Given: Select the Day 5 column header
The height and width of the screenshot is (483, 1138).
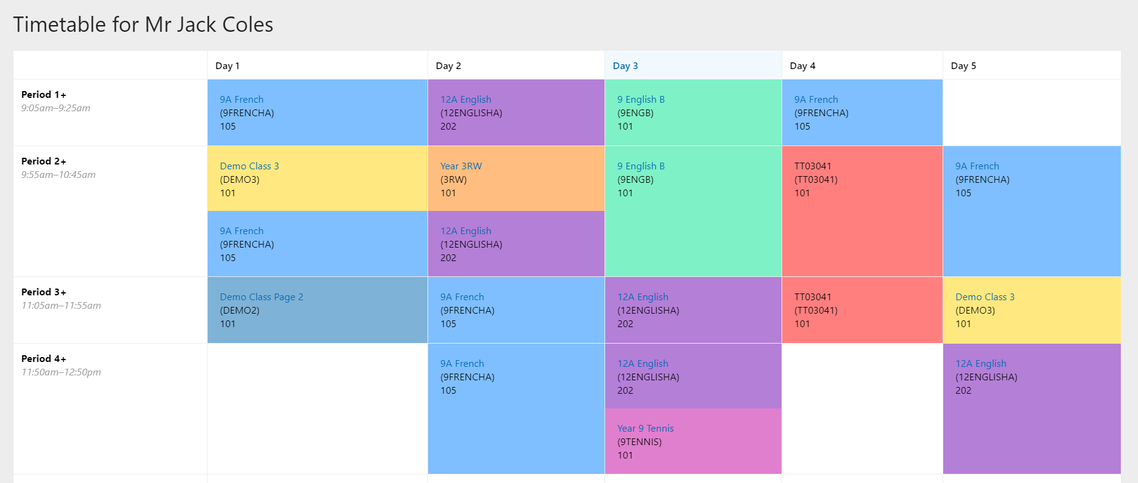Looking at the screenshot, I should coord(962,65).
